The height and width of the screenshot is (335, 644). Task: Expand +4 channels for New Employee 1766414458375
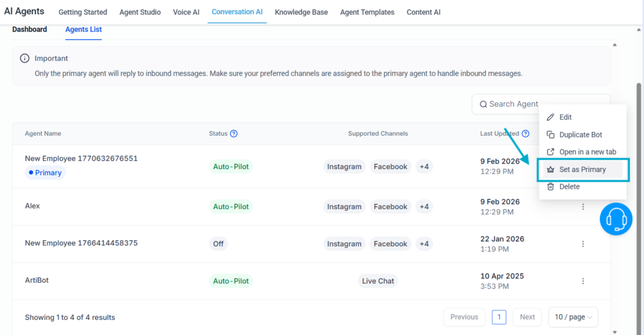click(425, 244)
